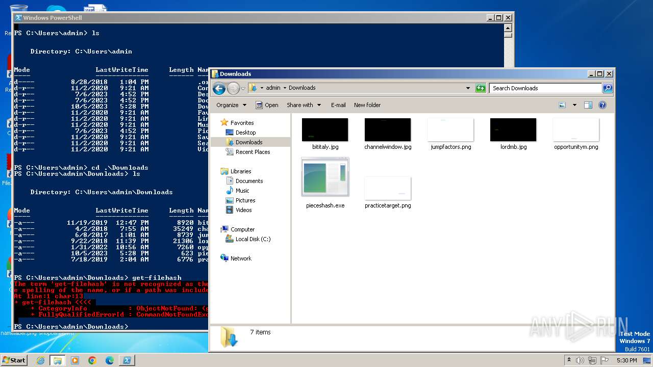
Task: Open the Organize menu
Action: pyautogui.click(x=231, y=105)
